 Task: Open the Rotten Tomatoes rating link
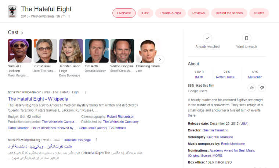pos(227,77)
